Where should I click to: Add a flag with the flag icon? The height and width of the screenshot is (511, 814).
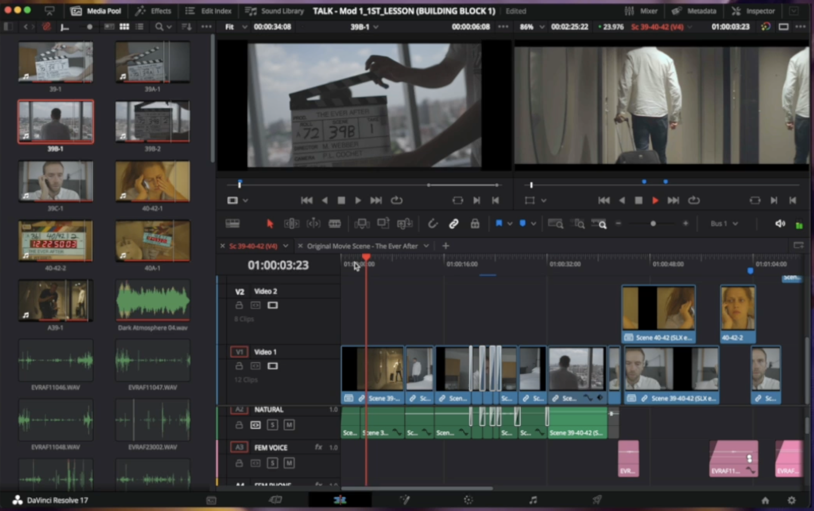coord(499,224)
